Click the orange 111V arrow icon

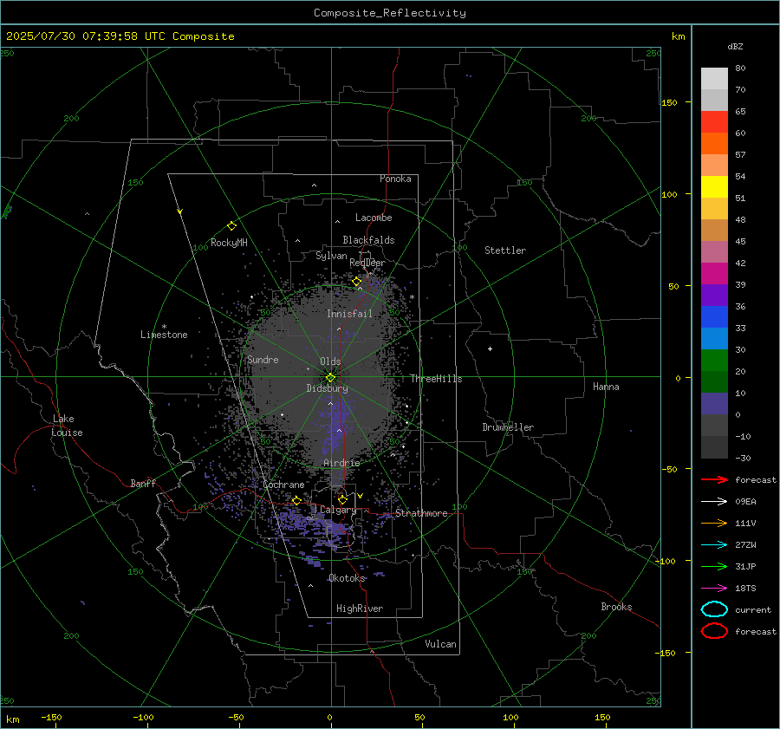[x=714, y=523]
